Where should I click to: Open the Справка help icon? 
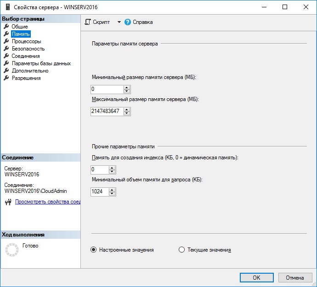(128, 22)
